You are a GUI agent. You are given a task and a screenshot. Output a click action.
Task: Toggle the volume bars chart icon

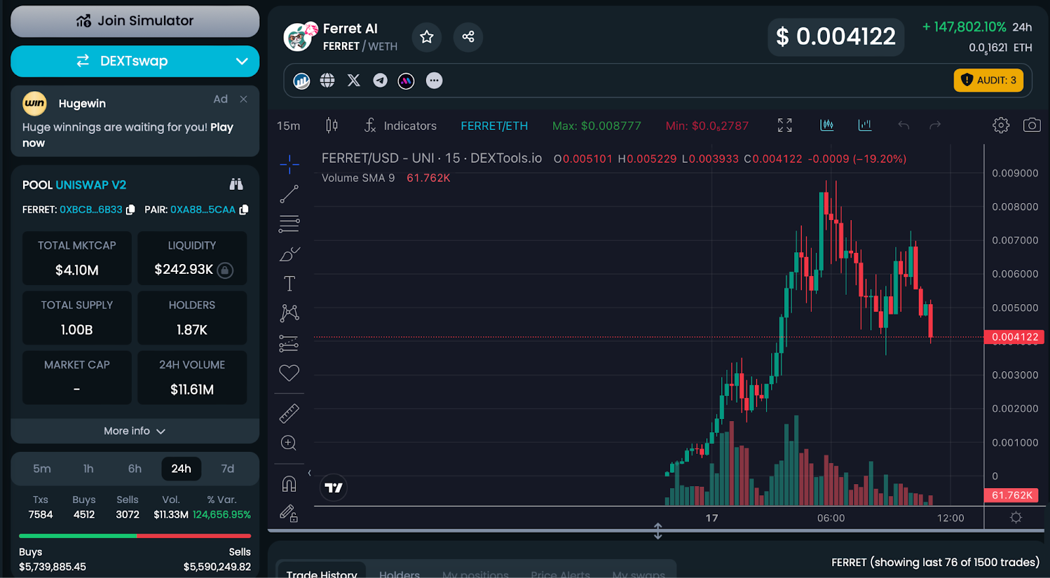point(865,125)
